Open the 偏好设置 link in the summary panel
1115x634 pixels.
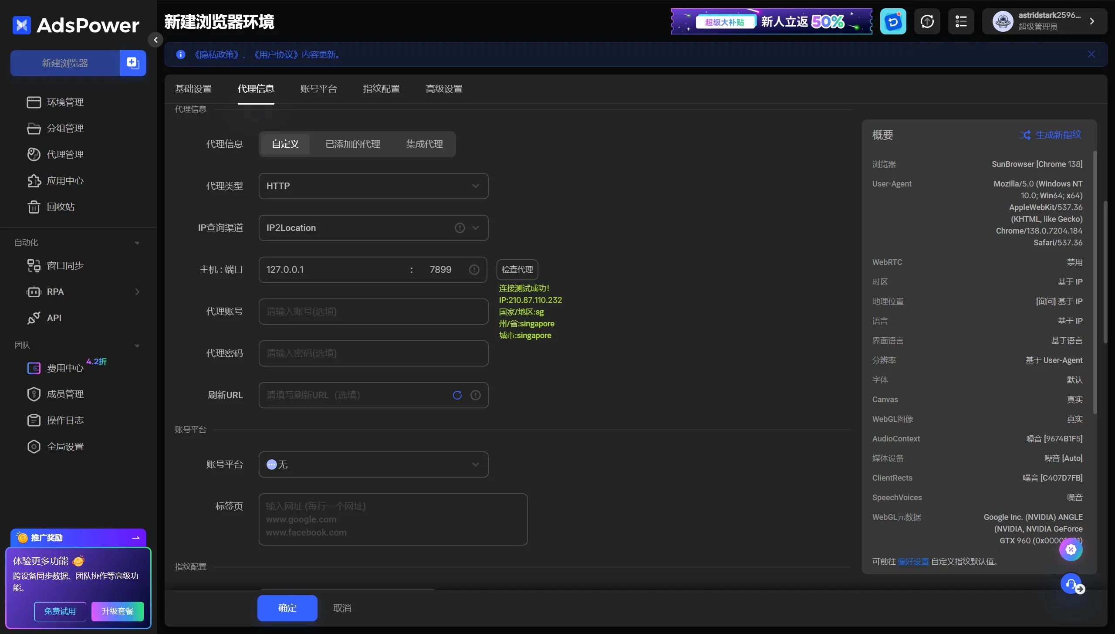click(913, 562)
